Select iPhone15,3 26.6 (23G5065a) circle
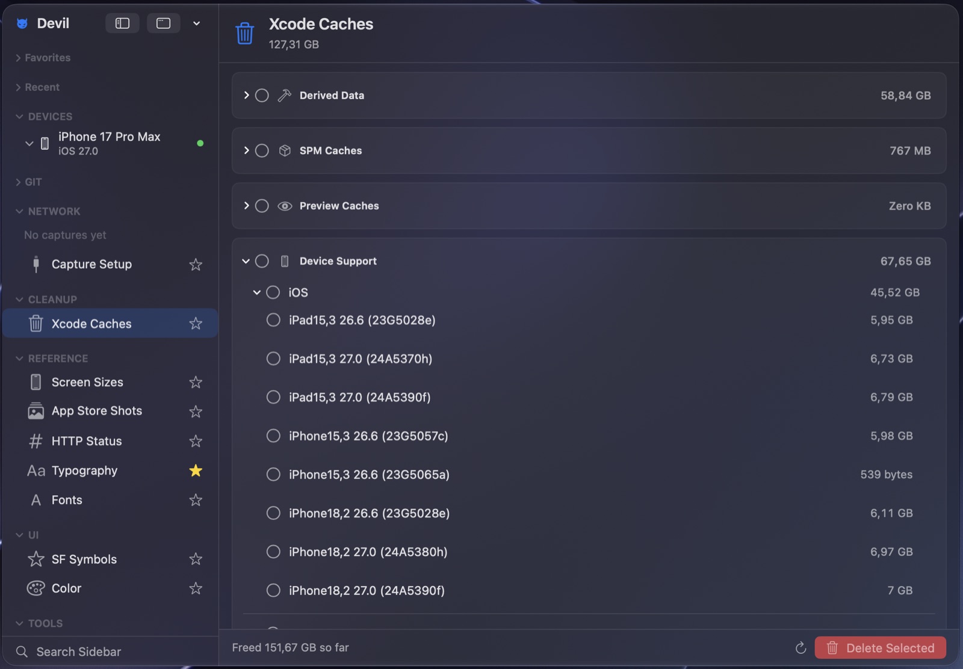963x669 pixels. click(273, 474)
